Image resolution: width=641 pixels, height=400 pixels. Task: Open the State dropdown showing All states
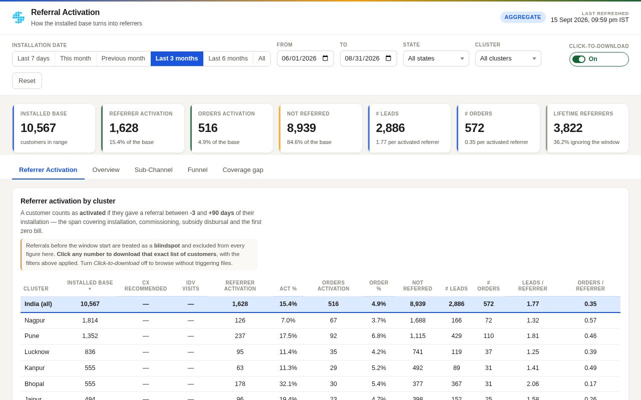(x=436, y=58)
